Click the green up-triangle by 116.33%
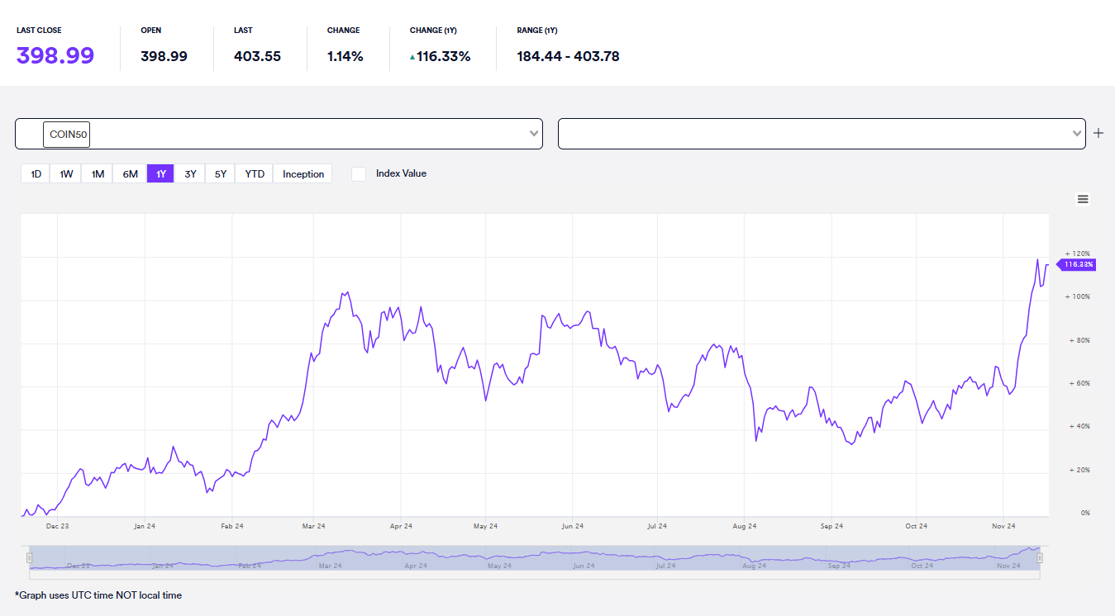Viewport: 1115px width, 616px height. click(412, 57)
